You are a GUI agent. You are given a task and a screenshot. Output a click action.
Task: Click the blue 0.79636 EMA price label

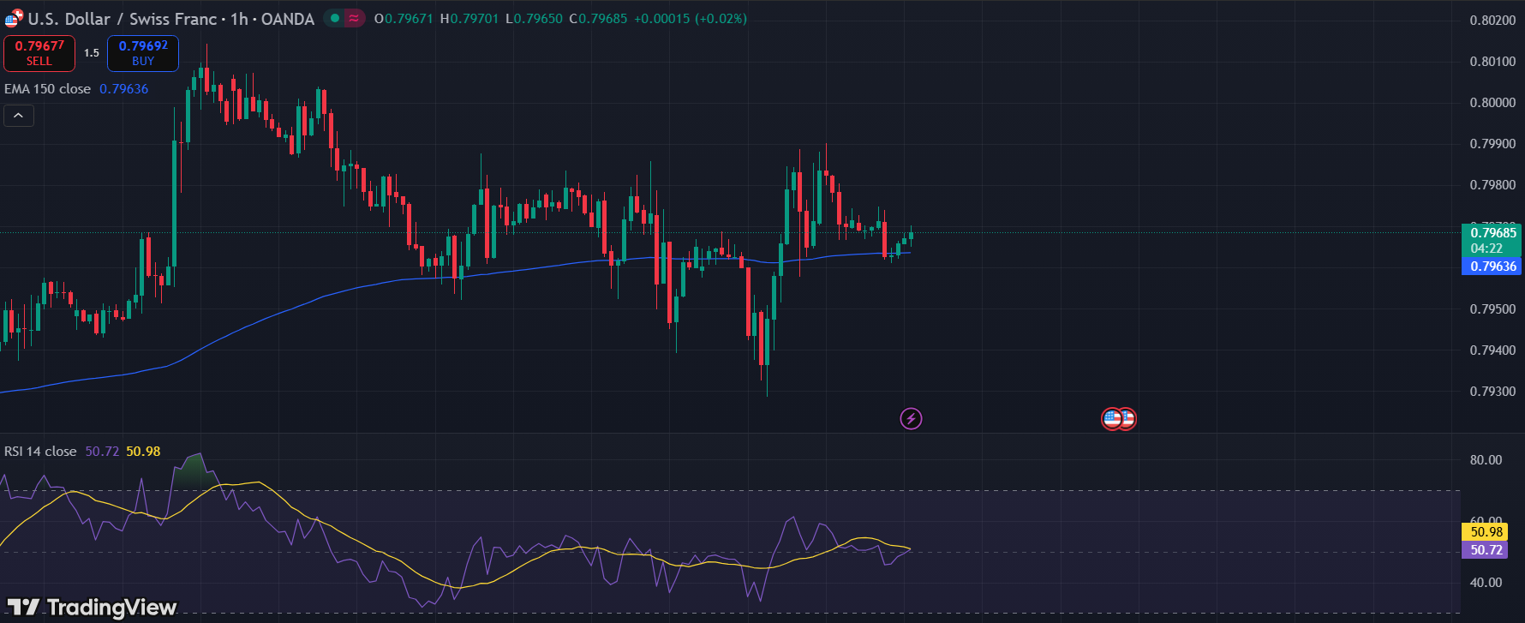pos(1492,267)
